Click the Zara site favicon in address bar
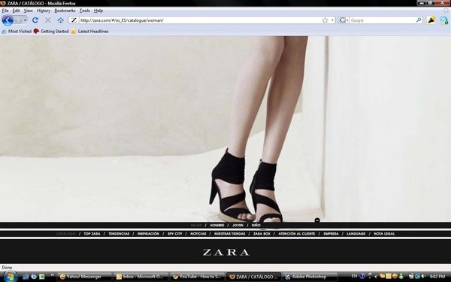 coord(74,20)
